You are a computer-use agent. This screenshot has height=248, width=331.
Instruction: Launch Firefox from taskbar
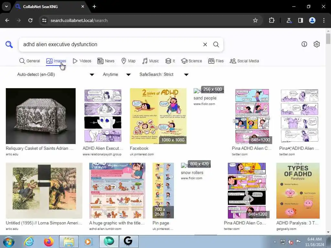coord(49,242)
